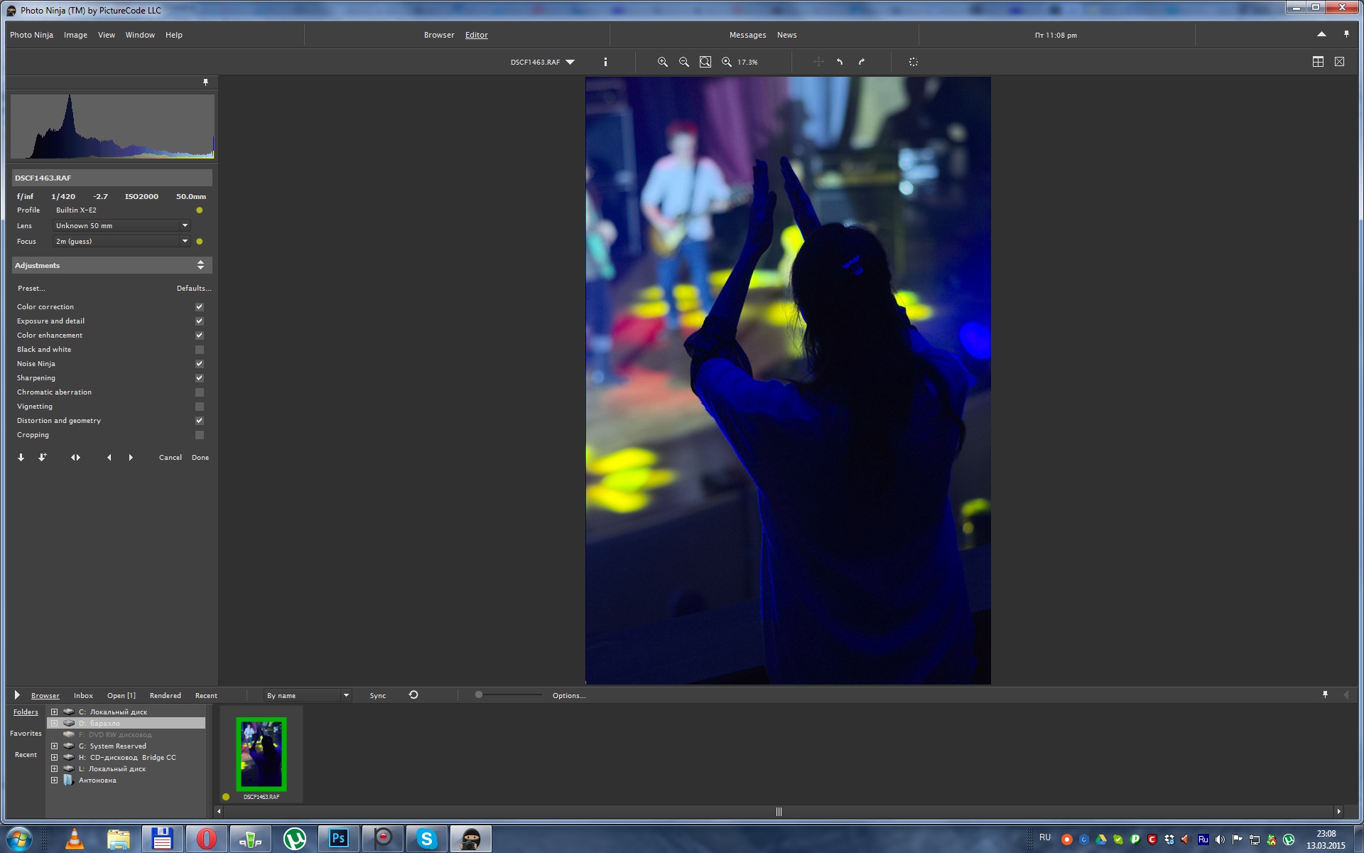This screenshot has width=1364, height=853.
Task: Enable the Chromatic aberration checkbox
Action: click(200, 392)
